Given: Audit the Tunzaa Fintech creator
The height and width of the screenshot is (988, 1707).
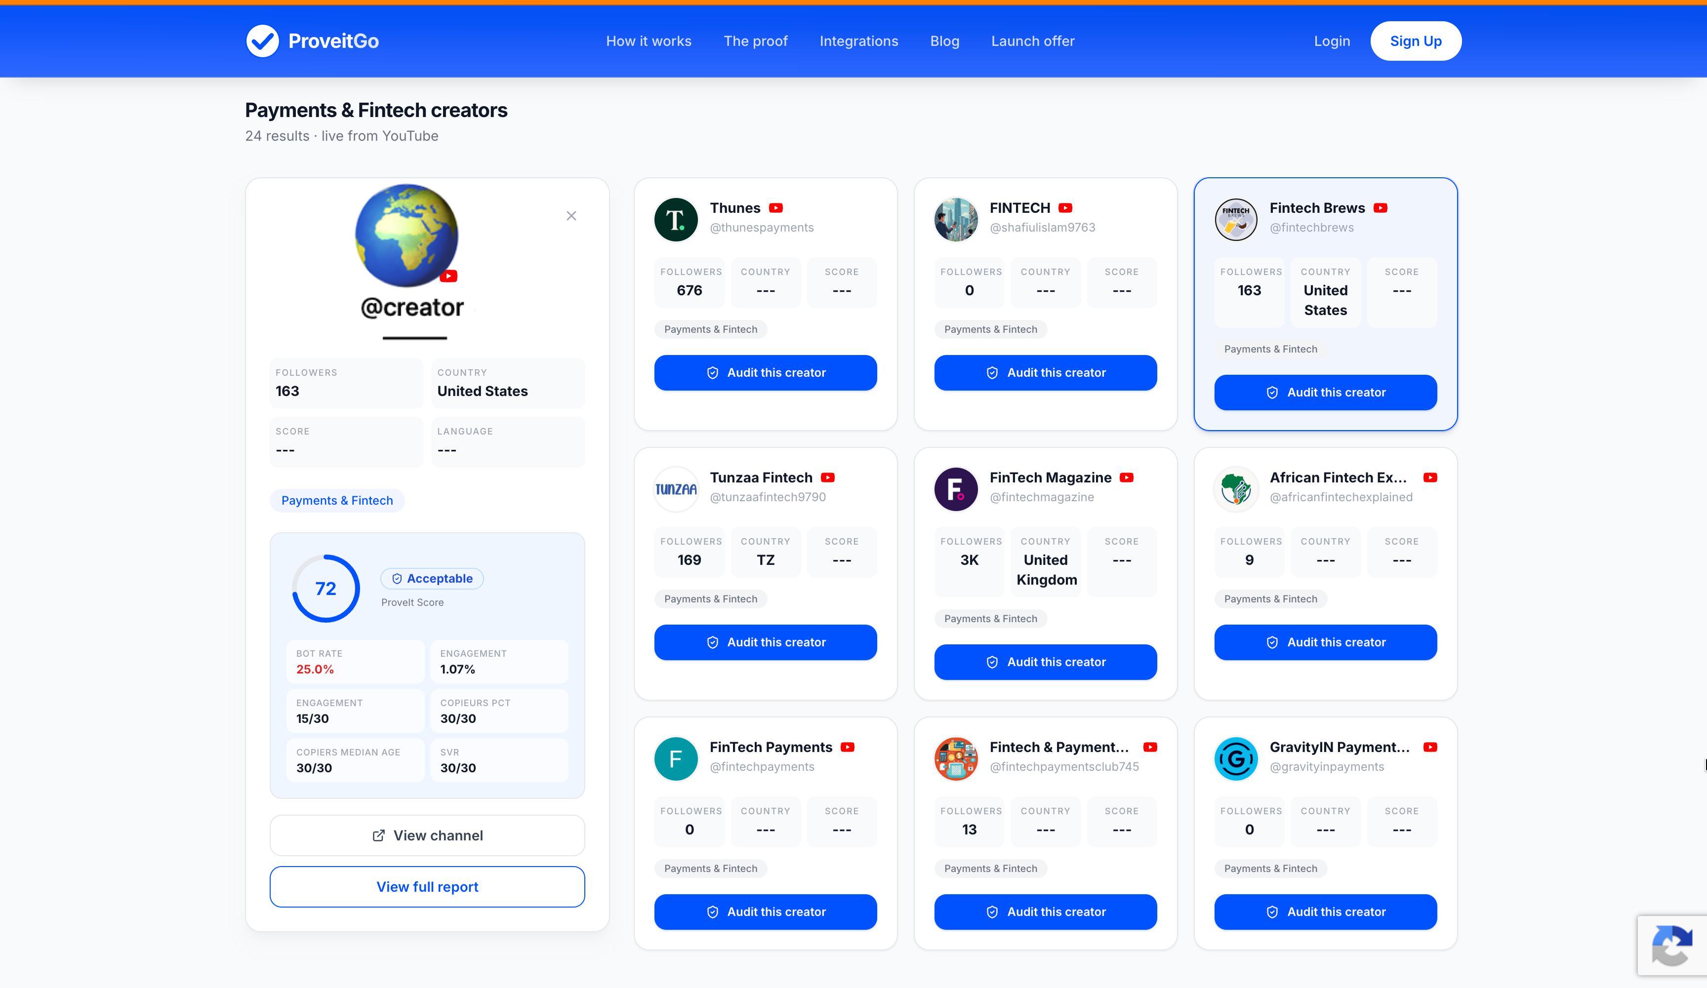Looking at the screenshot, I should 766,642.
